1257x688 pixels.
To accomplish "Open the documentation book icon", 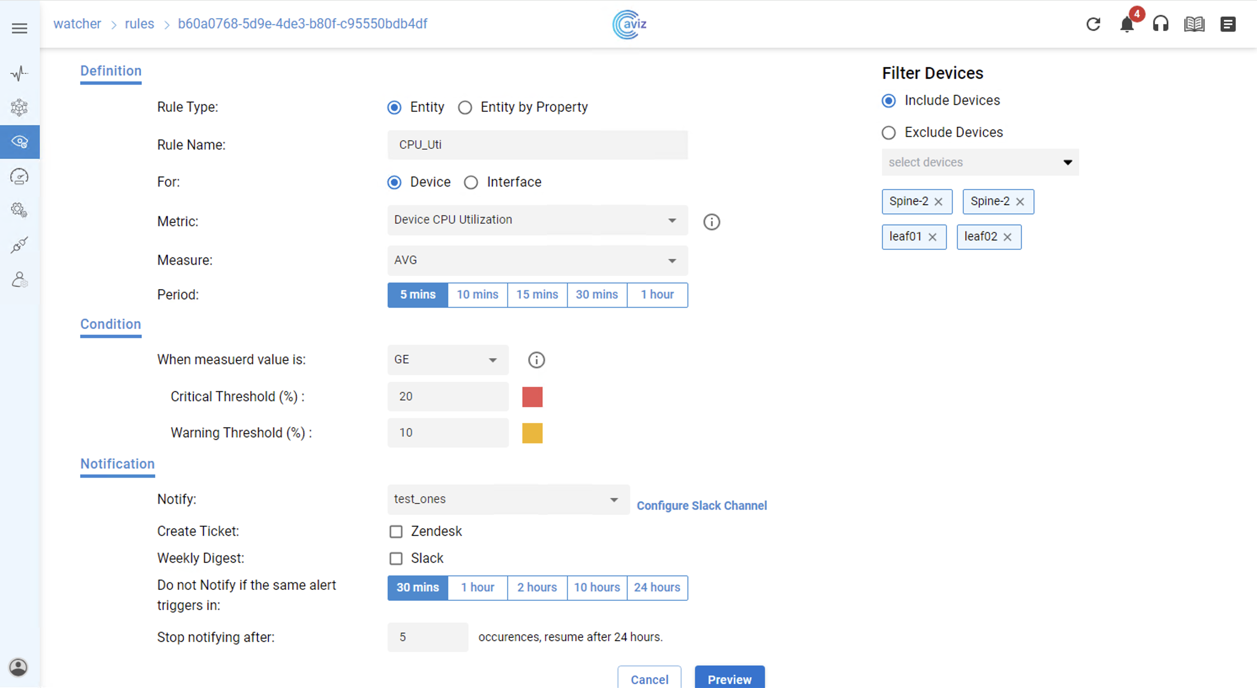I will [x=1194, y=24].
